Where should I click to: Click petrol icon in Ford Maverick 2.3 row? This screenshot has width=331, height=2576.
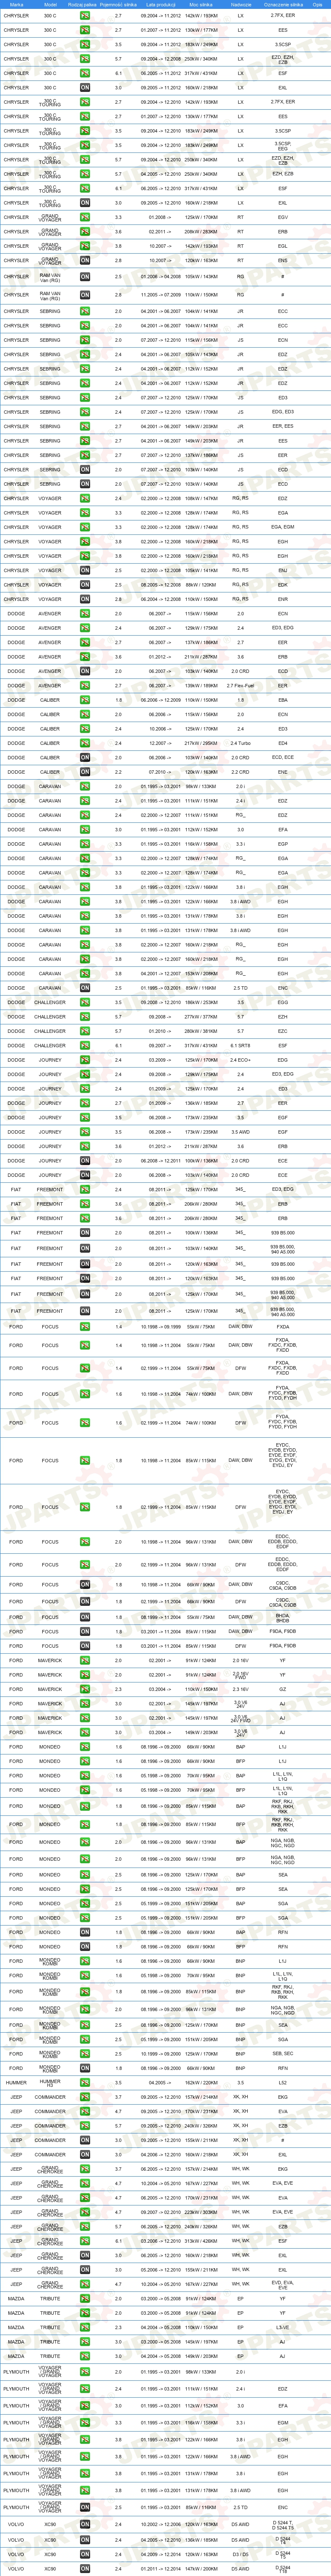(85, 1689)
